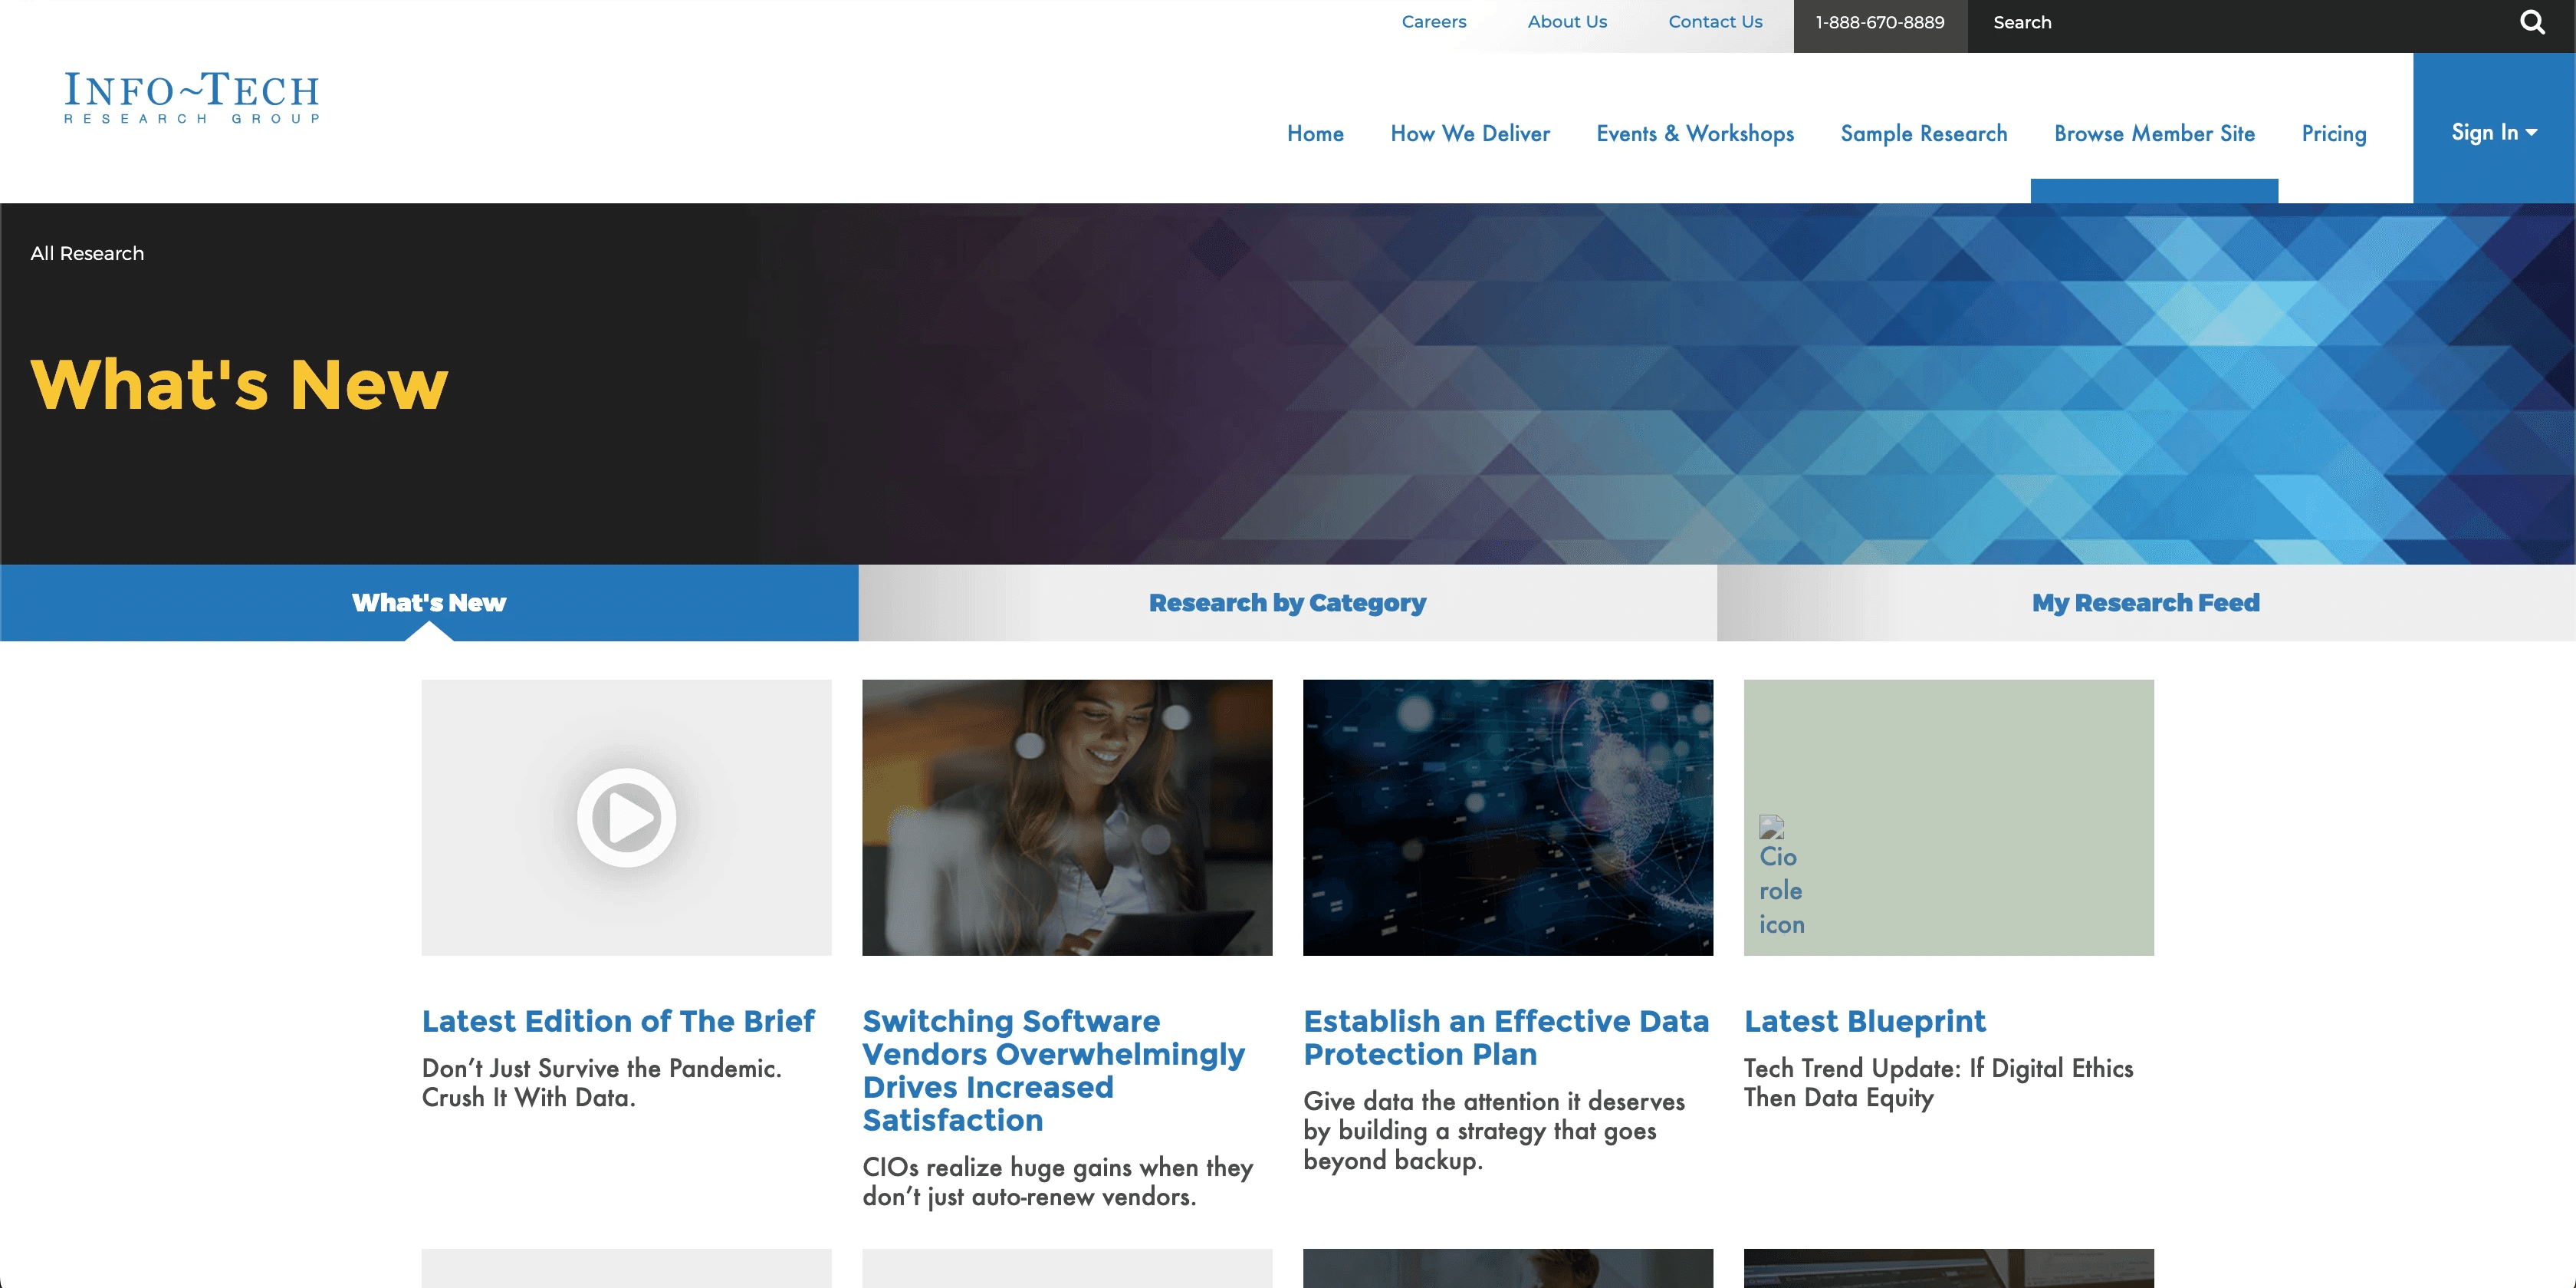Image resolution: width=2576 pixels, height=1288 pixels.
Task: Click the data globe network thumbnail
Action: (1508, 818)
